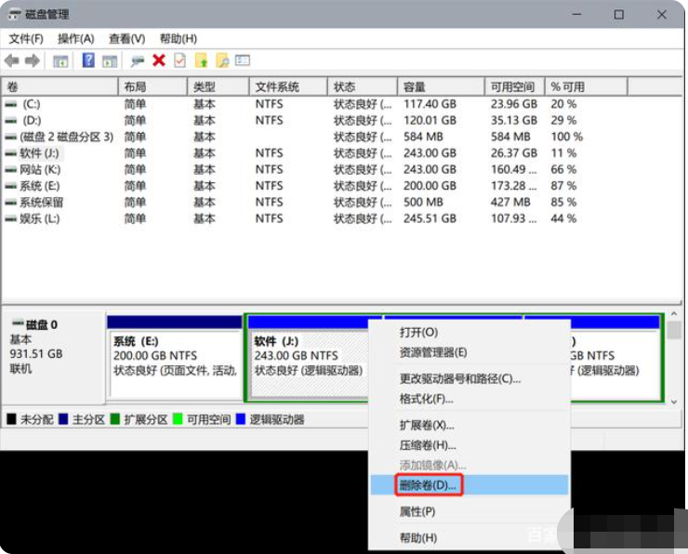The height and width of the screenshot is (554, 688).
Task: Click the properties checkmark page toolbar icon
Action: point(179,60)
